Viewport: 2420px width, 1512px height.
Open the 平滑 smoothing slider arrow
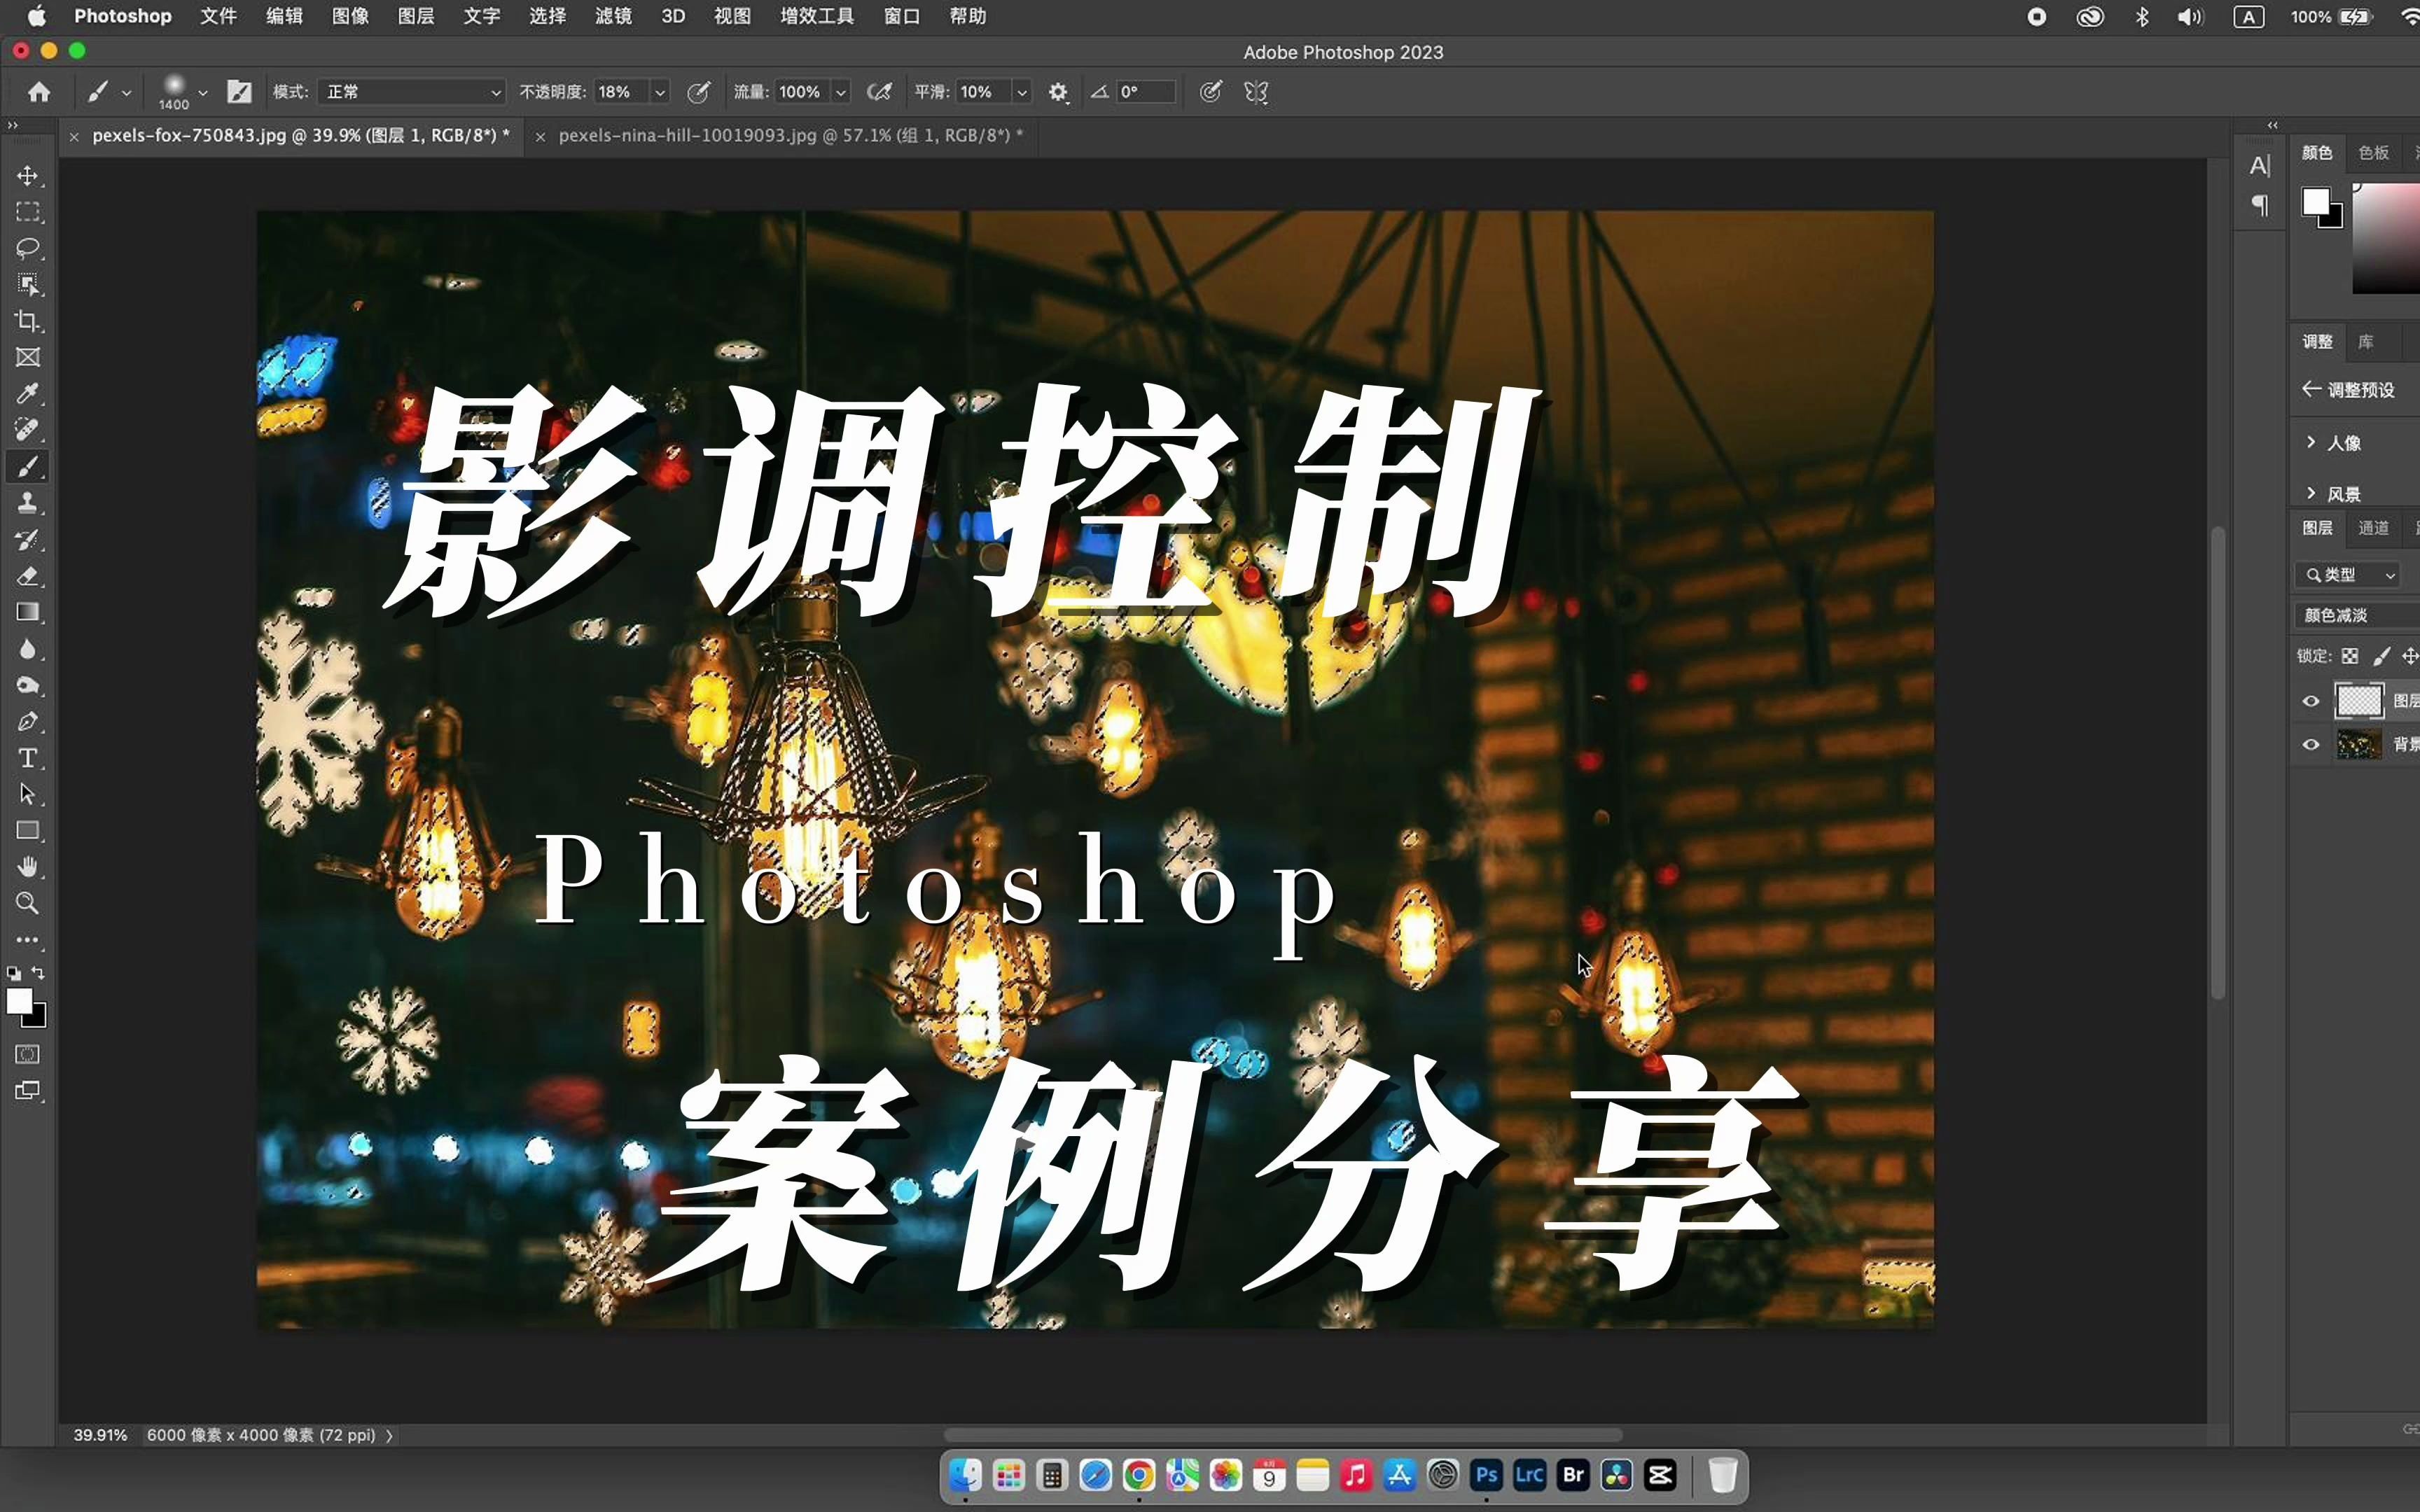(1021, 92)
